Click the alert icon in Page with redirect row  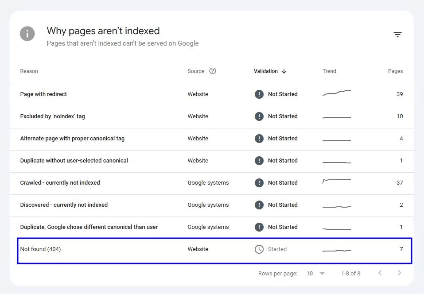point(259,94)
